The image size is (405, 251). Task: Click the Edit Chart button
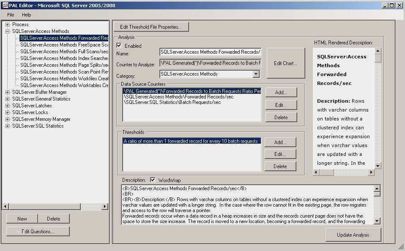286,63
